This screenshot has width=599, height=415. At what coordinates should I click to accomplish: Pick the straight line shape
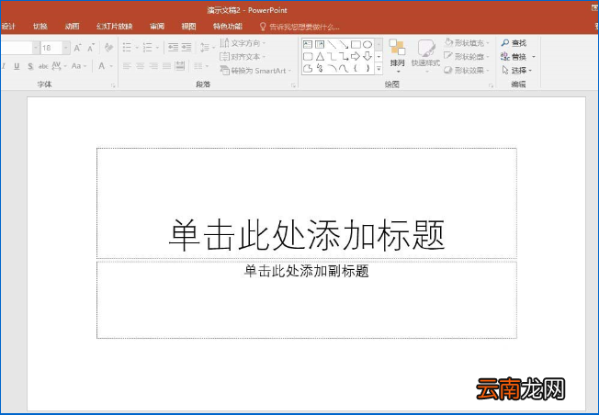pyautogui.click(x=332, y=45)
